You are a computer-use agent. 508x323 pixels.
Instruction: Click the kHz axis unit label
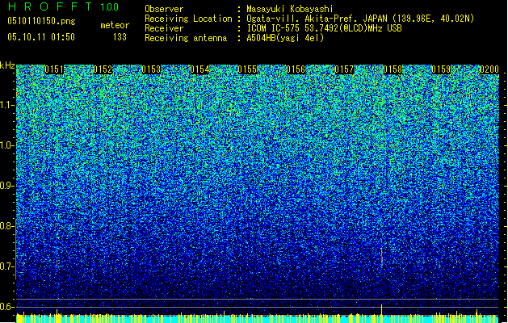pos(7,65)
